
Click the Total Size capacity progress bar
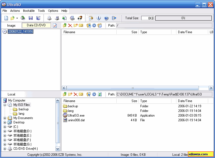(x=183, y=18)
